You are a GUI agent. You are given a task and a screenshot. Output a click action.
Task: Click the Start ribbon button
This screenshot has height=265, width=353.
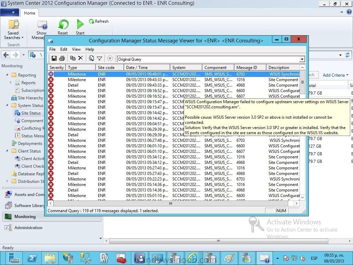tap(80, 27)
